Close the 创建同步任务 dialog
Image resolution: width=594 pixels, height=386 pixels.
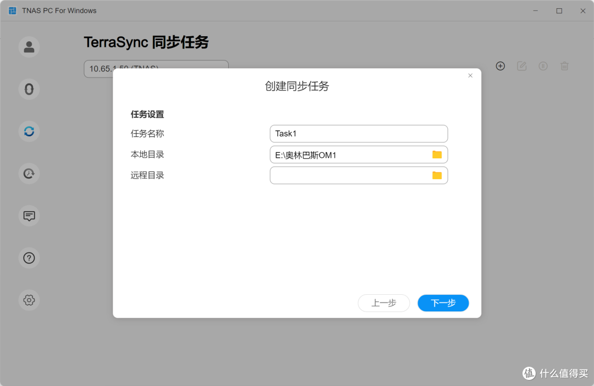[470, 75]
